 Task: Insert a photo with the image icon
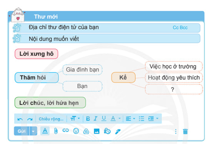(x=97, y=131)
